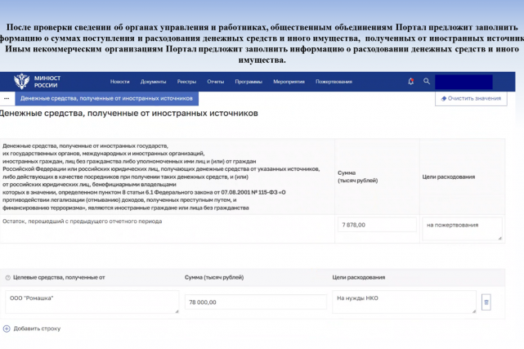Click the 78 000,00 amount field
The height and width of the screenshot is (349, 524).
point(256,302)
